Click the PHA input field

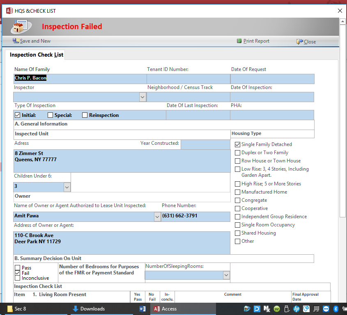point(272,115)
